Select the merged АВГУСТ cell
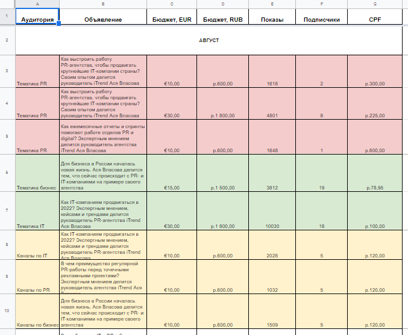Viewport: 408px width, 335px height. (x=209, y=40)
